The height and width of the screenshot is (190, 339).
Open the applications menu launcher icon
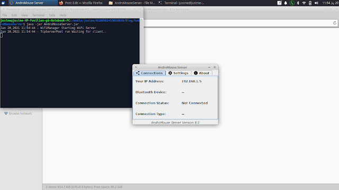pyautogui.click(x=3, y=3)
